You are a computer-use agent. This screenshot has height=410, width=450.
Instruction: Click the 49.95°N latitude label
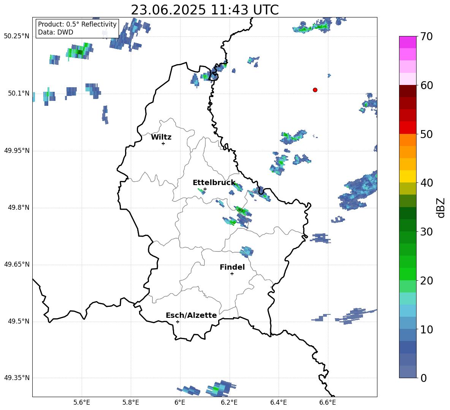click(17, 151)
